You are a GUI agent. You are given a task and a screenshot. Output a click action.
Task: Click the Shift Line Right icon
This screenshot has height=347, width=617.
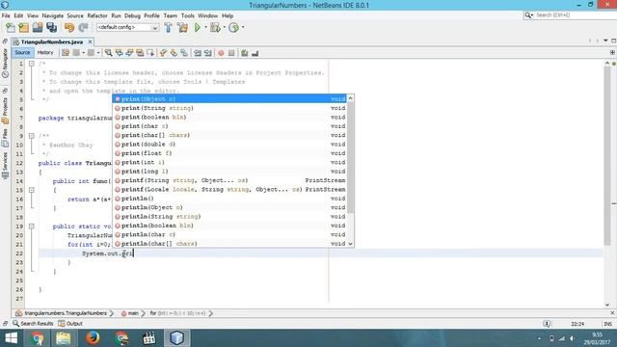(208, 53)
